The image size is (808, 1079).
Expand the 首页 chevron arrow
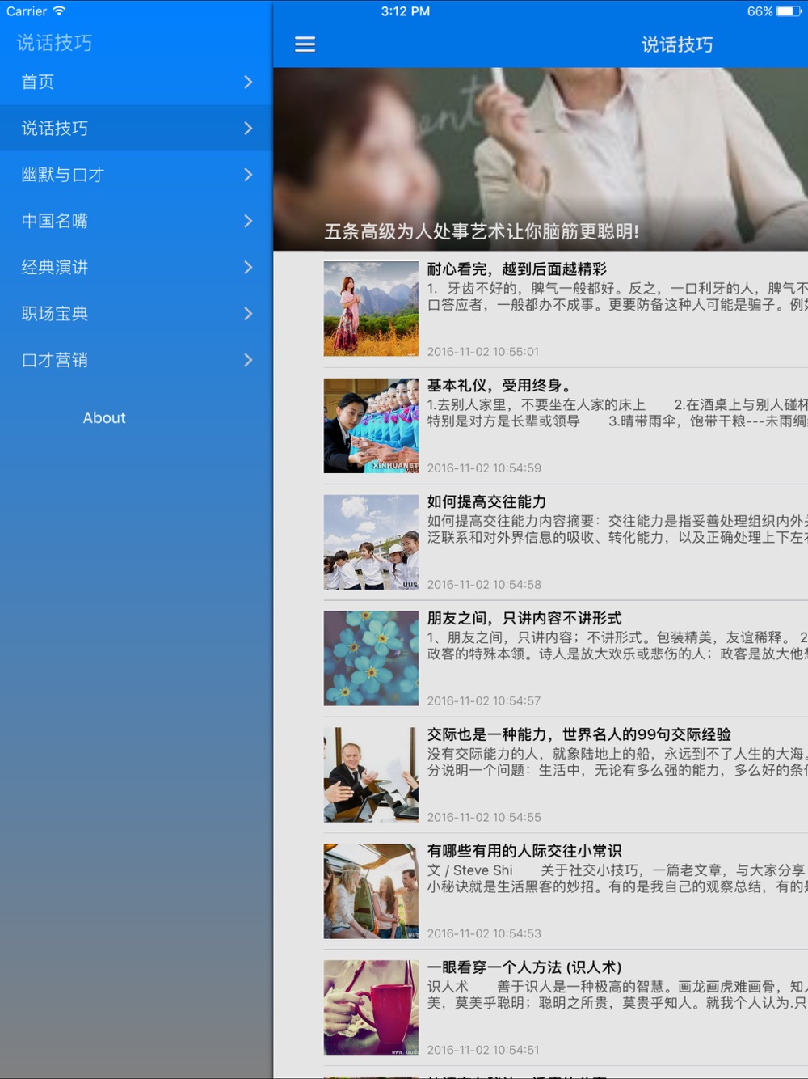[248, 82]
